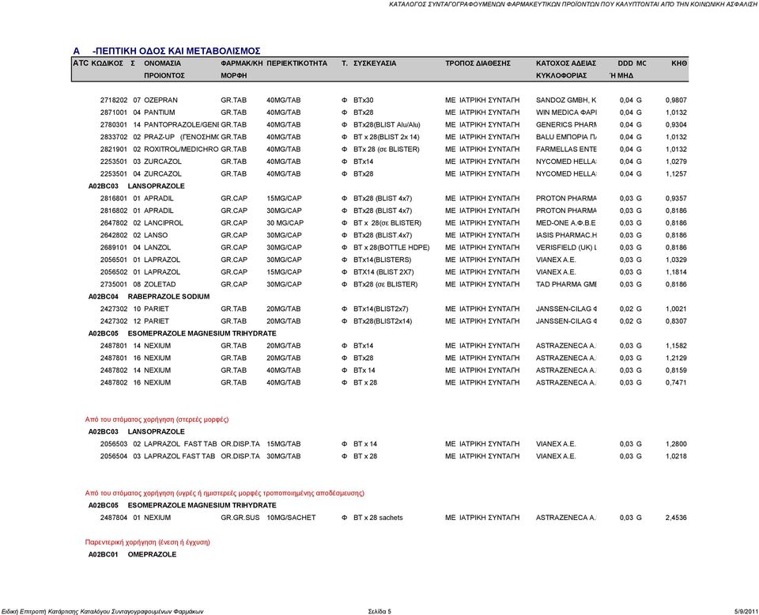Screen dimensions: 759x615
Task: Click the price '0,9807'
Action: (x=676, y=101)
